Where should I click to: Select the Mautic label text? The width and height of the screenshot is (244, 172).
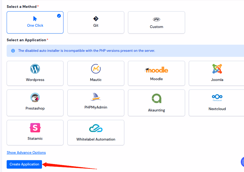tap(96, 80)
